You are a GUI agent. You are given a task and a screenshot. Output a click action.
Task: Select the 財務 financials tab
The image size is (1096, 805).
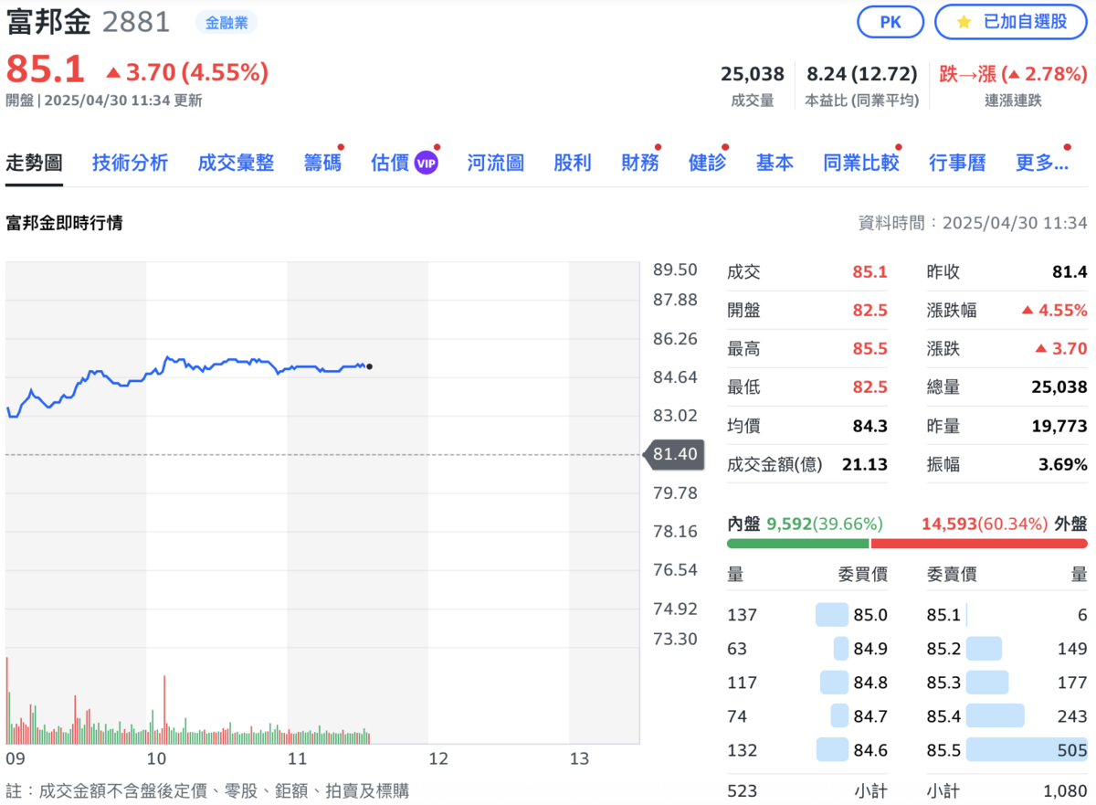pos(638,162)
